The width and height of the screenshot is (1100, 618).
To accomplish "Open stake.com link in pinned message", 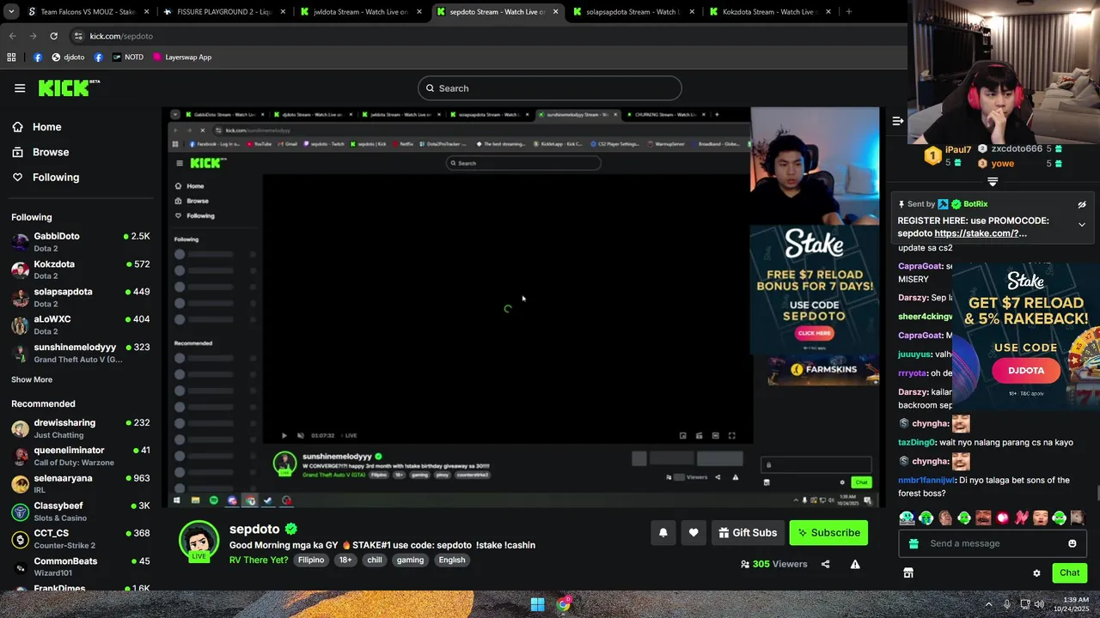I will (981, 233).
